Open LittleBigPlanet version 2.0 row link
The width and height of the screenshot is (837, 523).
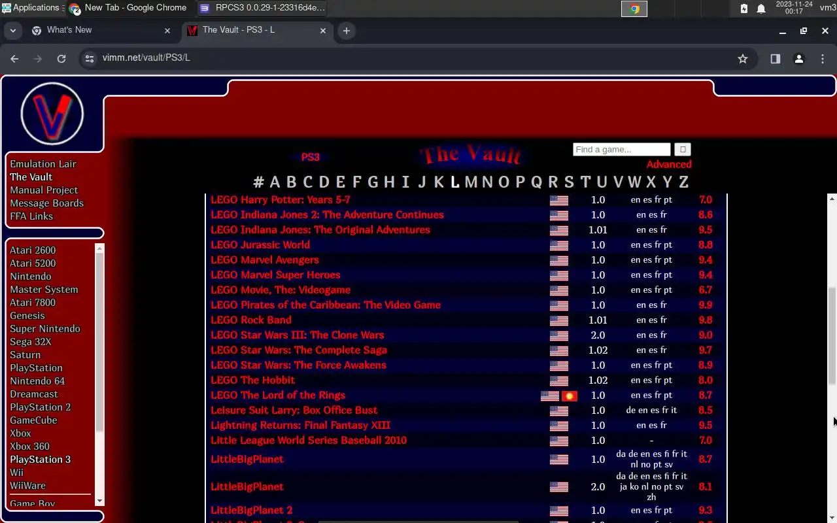pos(247,487)
